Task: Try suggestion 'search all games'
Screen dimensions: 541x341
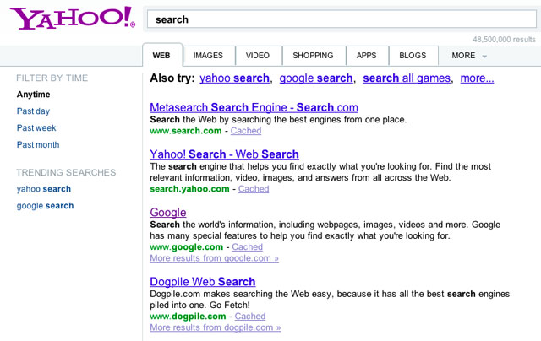Action: (x=407, y=78)
